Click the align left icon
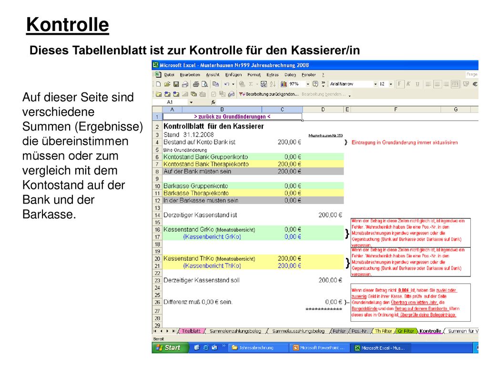This screenshot has width=488, height=366. 428,84
